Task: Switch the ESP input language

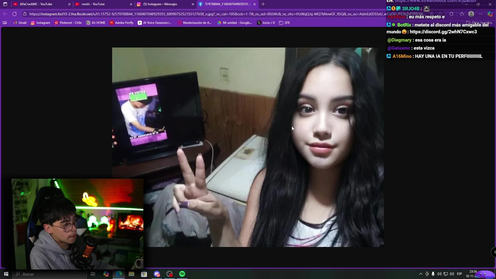Action: tap(460, 274)
